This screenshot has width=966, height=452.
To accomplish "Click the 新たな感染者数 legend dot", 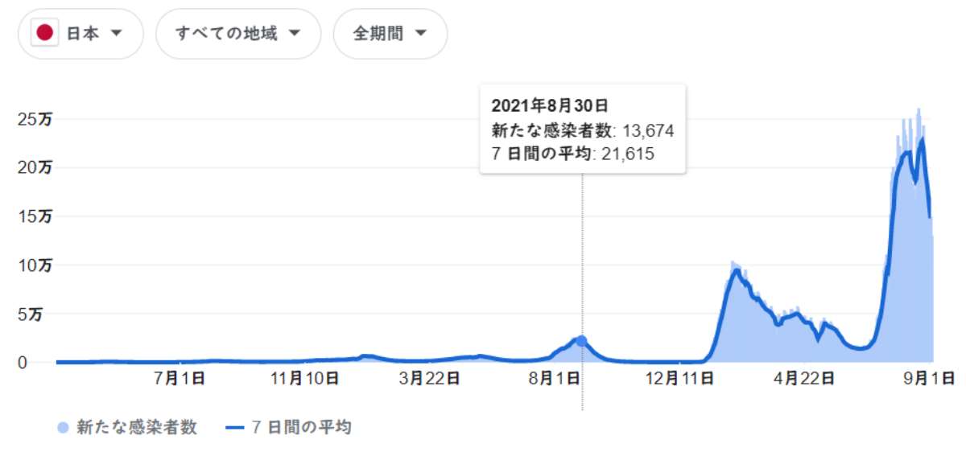I will (x=63, y=429).
